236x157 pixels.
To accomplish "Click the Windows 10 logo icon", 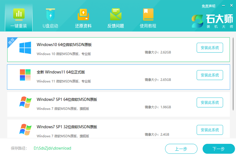I will coord(25,48).
